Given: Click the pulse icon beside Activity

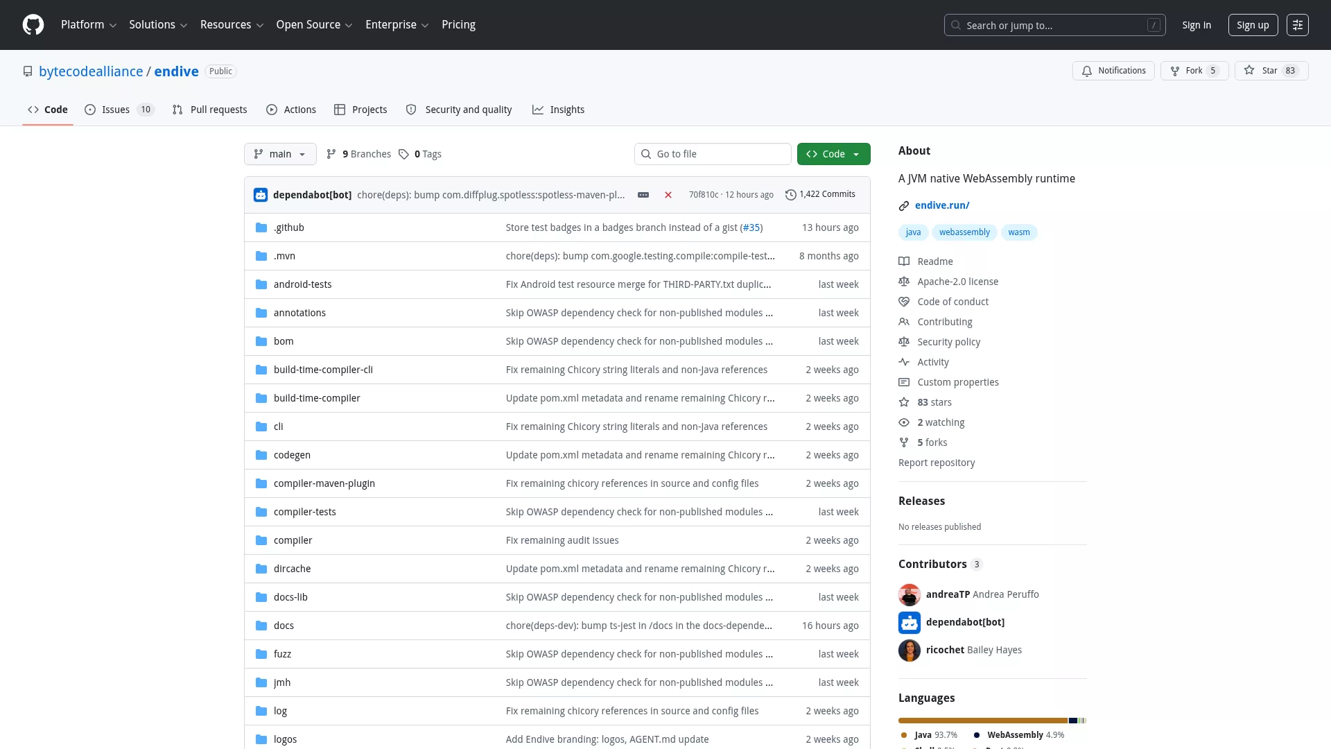Looking at the screenshot, I should click(904, 362).
